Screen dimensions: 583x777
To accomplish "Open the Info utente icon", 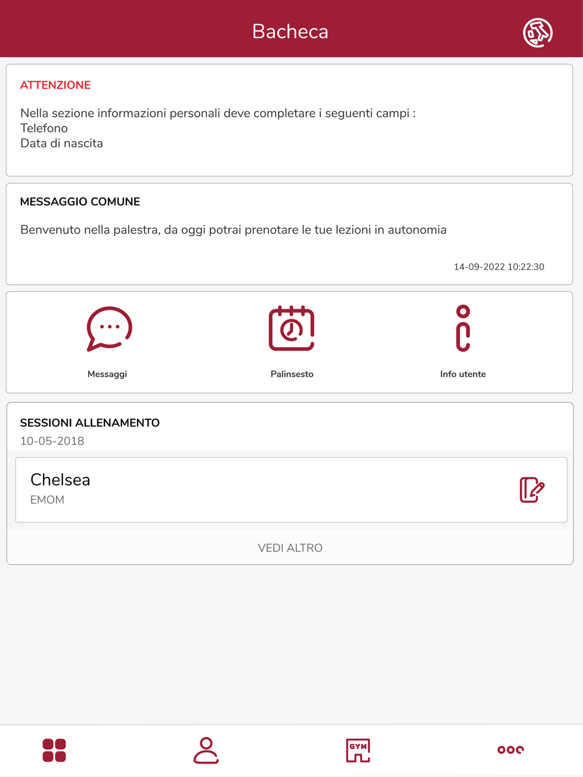I will pyautogui.click(x=463, y=329).
